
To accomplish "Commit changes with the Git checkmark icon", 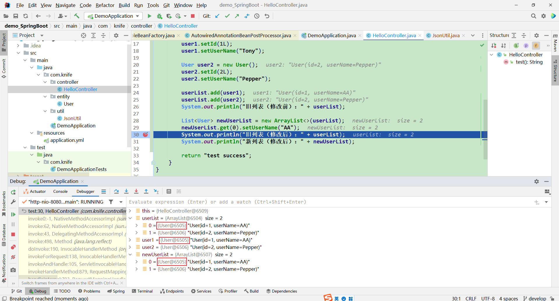I will pos(227,16).
